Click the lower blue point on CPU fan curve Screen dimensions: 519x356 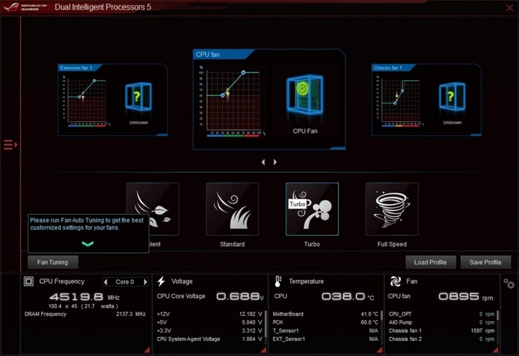point(223,95)
